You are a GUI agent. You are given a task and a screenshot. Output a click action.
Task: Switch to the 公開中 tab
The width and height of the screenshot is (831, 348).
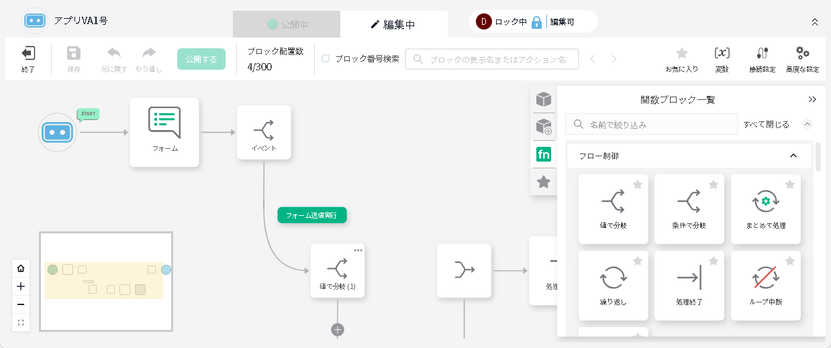[x=287, y=24]
